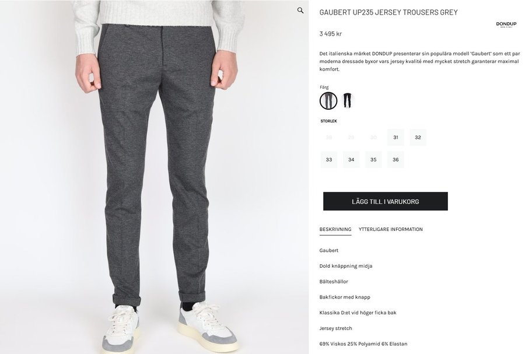The width and height of the screenshot is (525, 354).
Task: Click the greyed-out size 29 option
Action: (x=351, y=137)
